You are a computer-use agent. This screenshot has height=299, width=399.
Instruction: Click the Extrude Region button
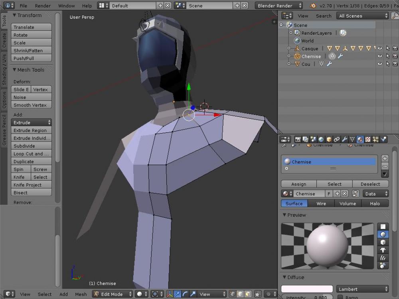point(31,130)
